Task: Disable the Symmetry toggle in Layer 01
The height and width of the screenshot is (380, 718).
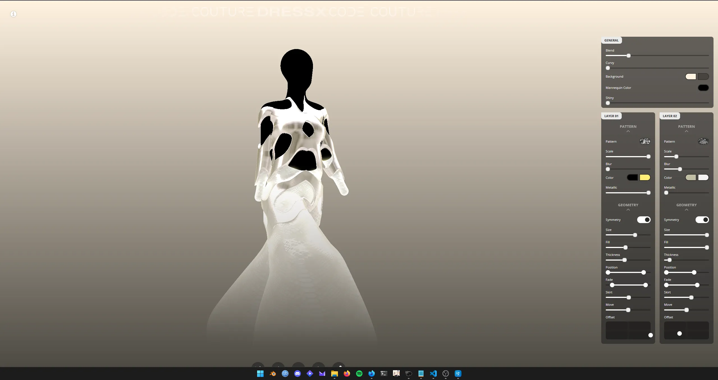Action: pyautogui.click(x=644, y=220)
